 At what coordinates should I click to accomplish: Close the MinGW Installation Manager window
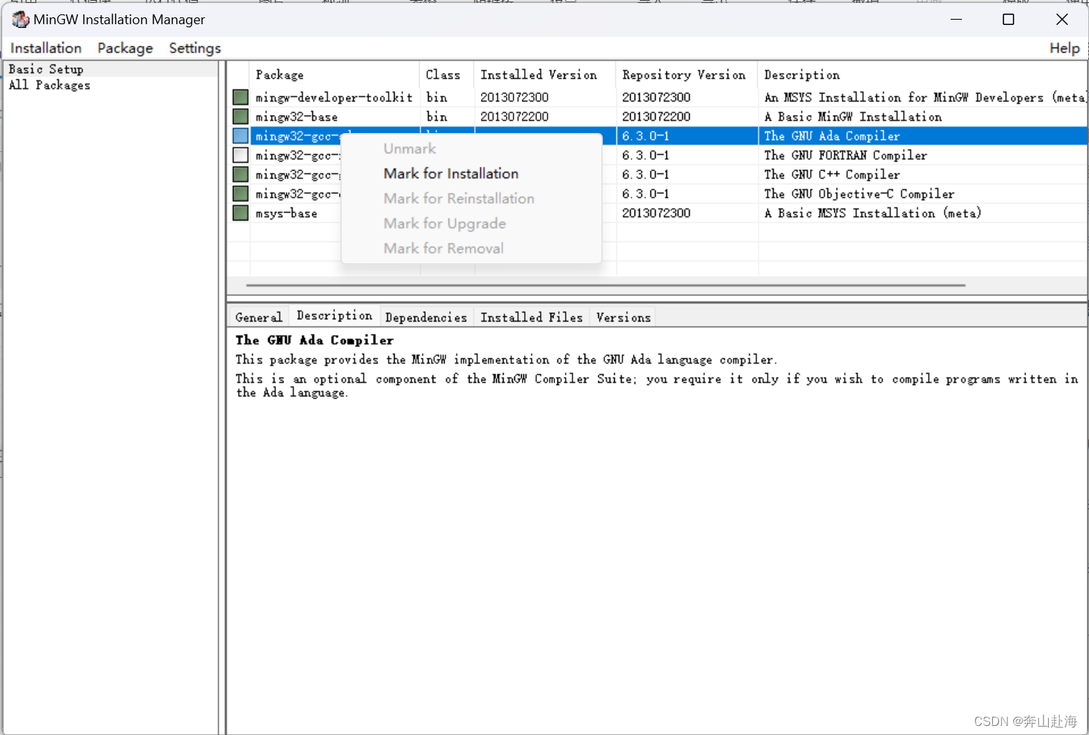pos(1062,19)
